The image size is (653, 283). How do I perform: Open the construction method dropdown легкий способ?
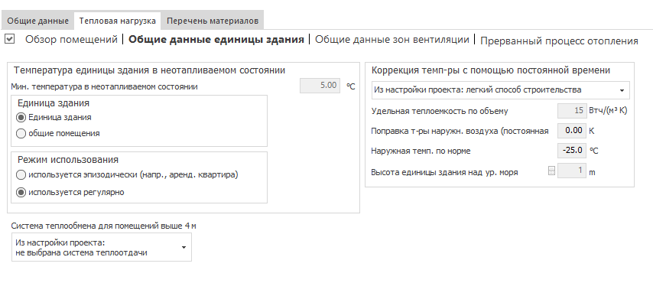click(x=501, y=90)
